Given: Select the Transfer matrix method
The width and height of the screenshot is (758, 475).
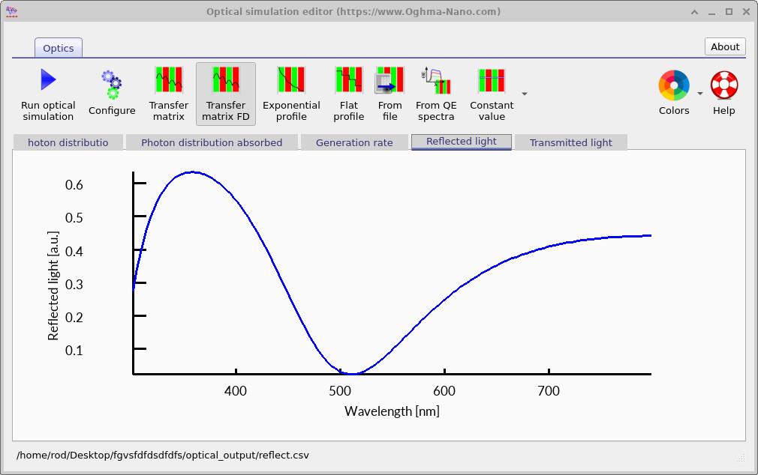Looking at the screenshot, I should pyautogui.click(x=168, y=94).
